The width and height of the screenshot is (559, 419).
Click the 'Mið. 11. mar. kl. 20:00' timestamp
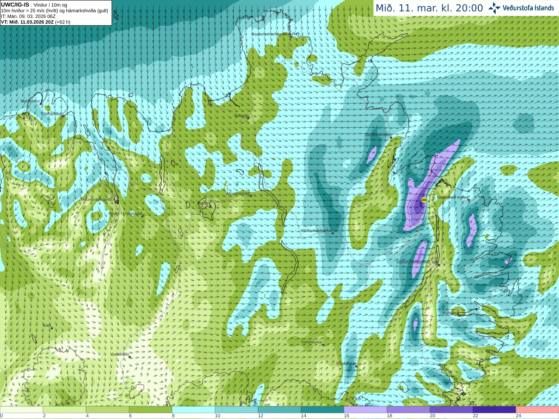(x=429, y=8)
